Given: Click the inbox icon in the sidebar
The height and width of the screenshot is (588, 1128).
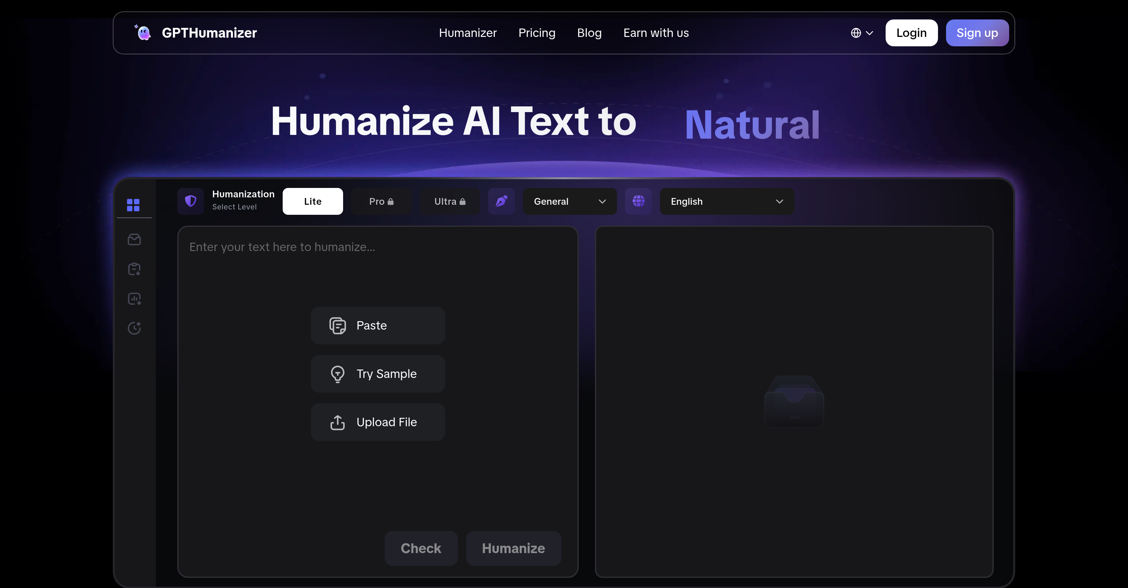Looking at the screenshot, I should pyautogui.click(x=134, y=239).
